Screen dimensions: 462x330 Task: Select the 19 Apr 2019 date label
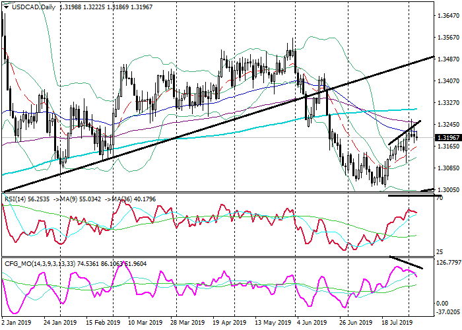[228, 324]
